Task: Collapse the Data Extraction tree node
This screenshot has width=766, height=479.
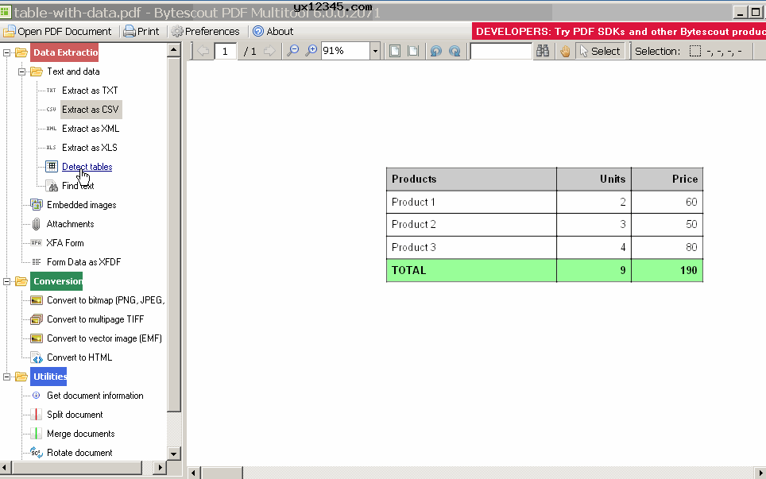Action: (7, 53)
